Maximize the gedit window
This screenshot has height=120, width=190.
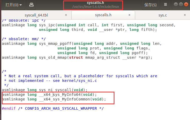click(x=181, y=4)
